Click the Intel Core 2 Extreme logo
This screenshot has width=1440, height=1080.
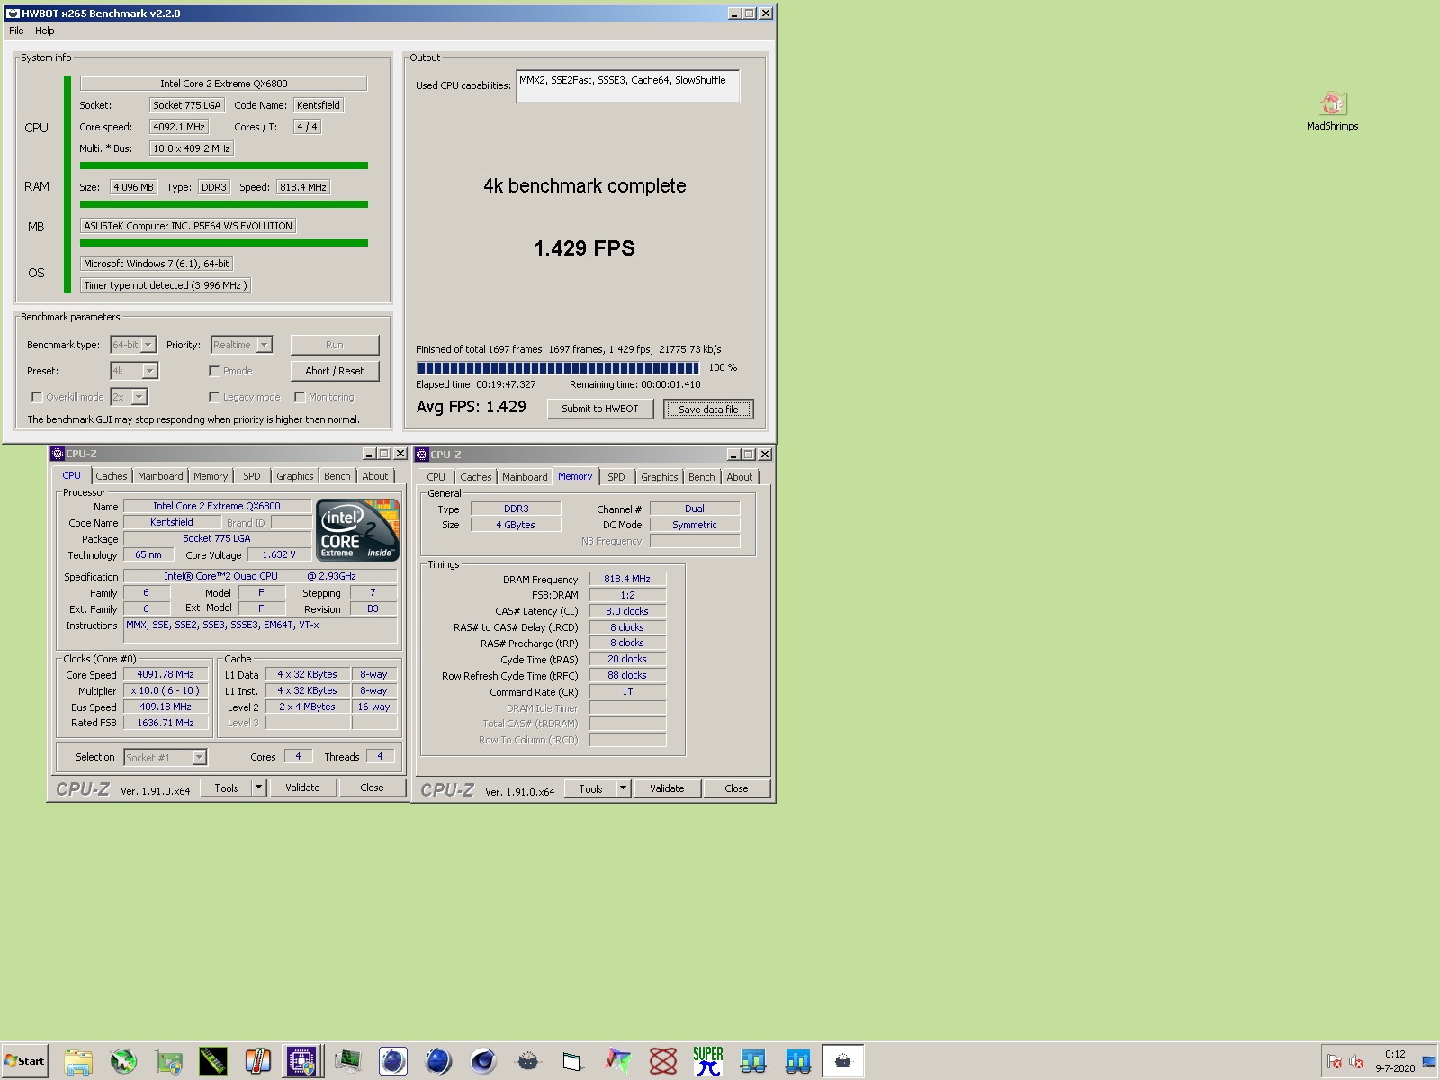358,531
